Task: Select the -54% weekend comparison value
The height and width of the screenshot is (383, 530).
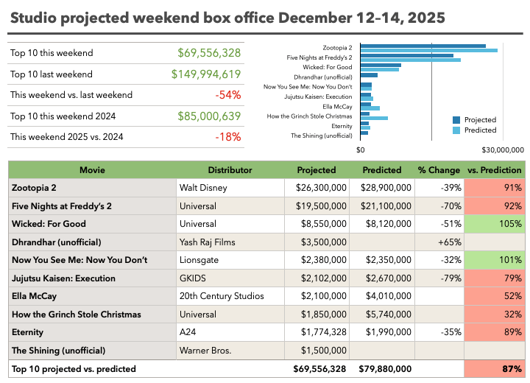Action: [228, 95]
